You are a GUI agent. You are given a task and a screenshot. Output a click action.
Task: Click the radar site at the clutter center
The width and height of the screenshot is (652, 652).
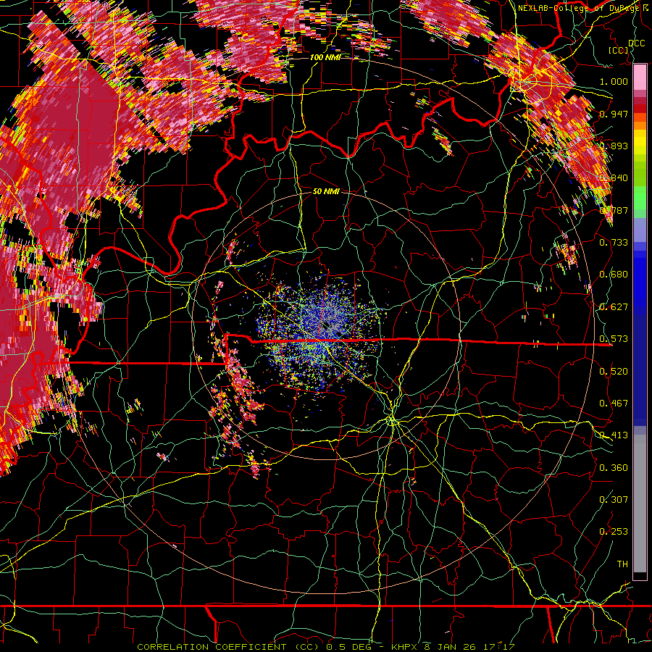pyautogui.click(x=325, y=325)
